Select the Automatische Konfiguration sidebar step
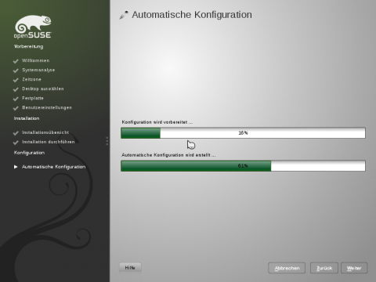This screenshot has width=376, height=282. pos(53,167)
